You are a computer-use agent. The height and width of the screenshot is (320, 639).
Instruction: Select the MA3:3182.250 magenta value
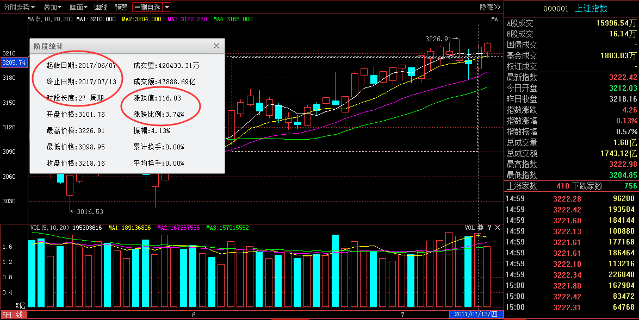[x=188, y=19]
